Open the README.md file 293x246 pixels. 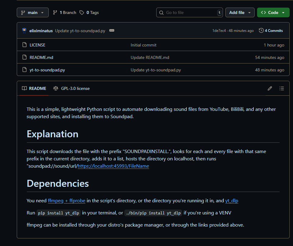[x=41, y=57]
